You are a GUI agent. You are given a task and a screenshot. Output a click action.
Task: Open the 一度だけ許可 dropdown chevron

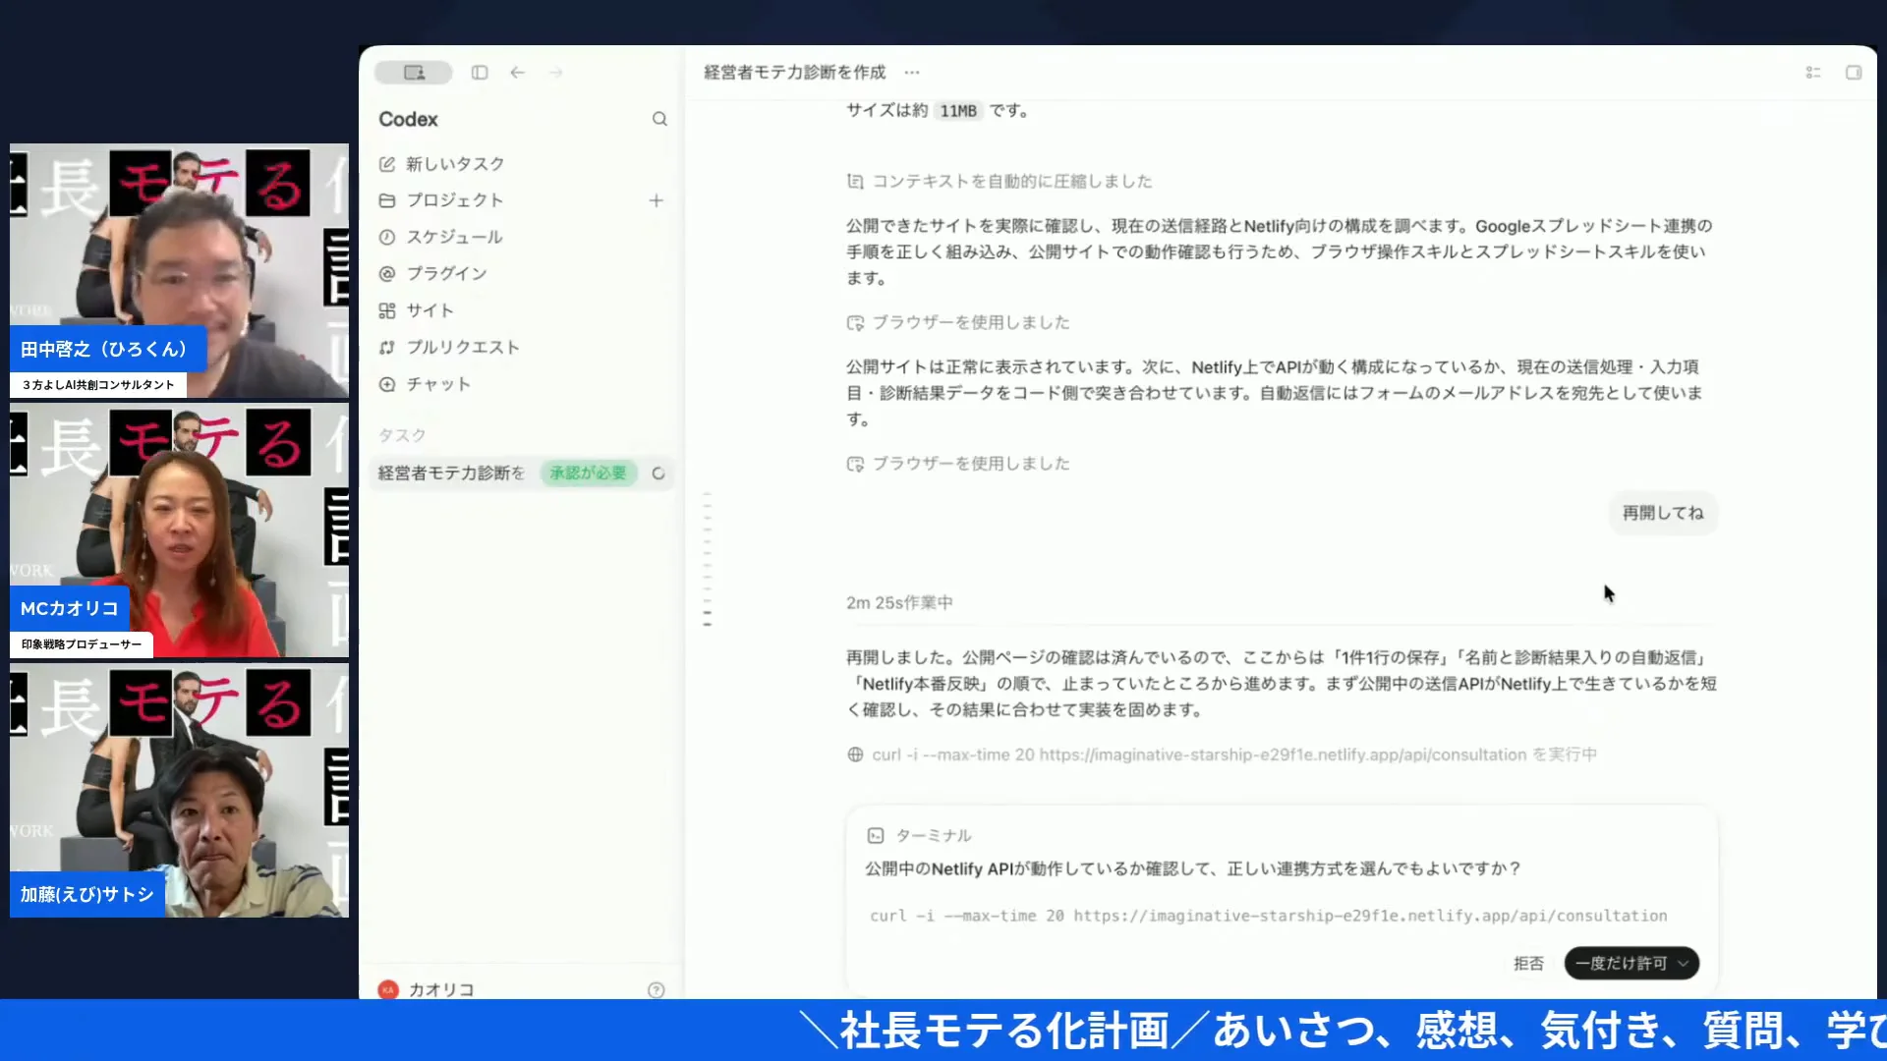1684,964
